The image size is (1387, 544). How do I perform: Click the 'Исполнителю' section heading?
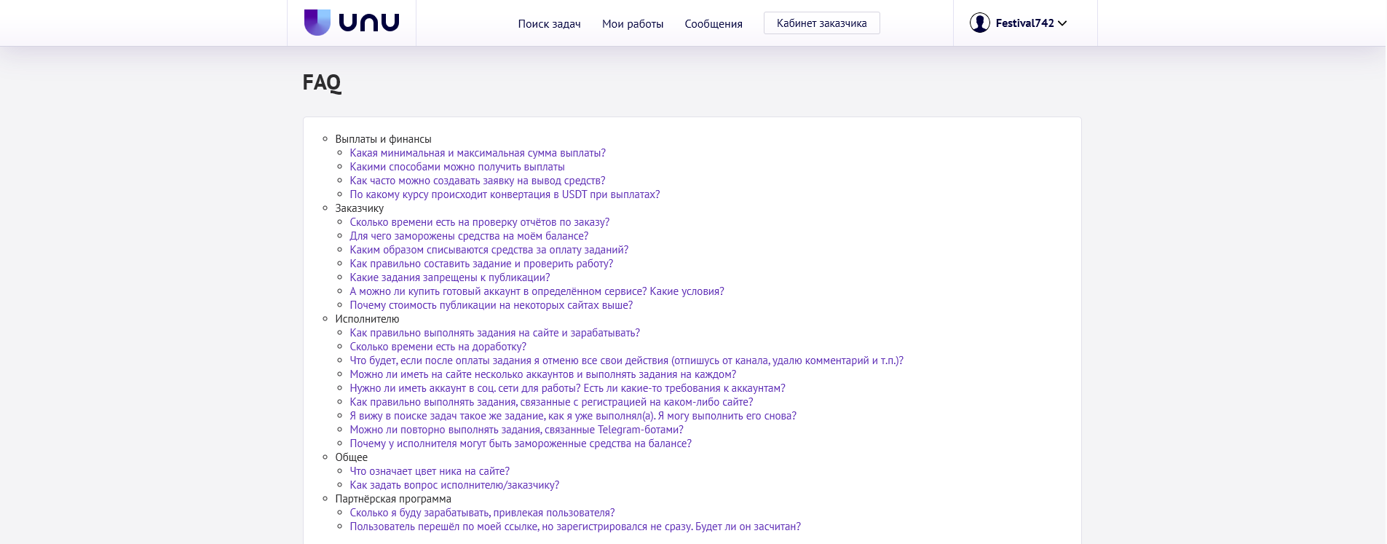tap(367, 319)
